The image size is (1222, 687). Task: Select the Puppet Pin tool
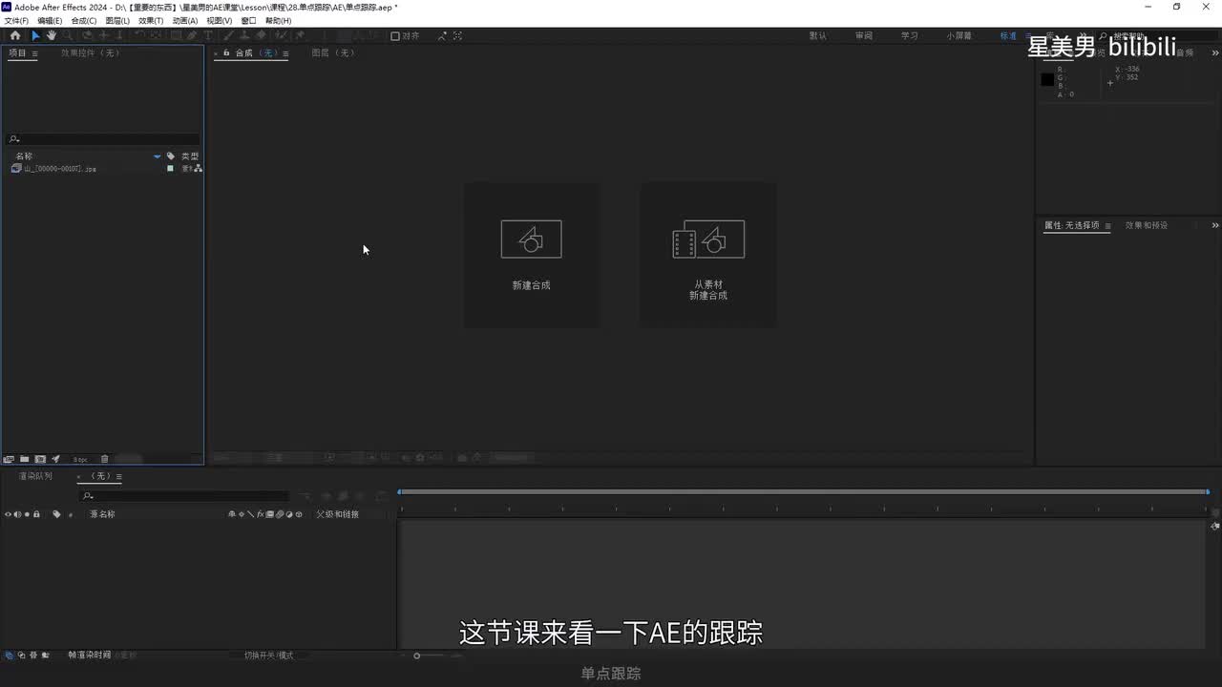coord(299,35)
